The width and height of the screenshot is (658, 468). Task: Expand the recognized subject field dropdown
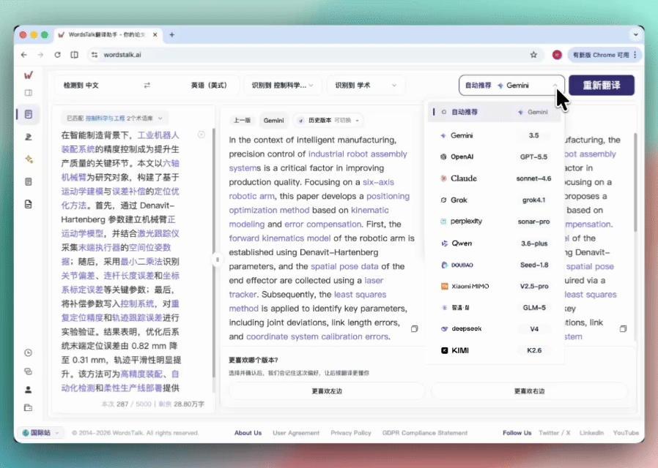(282, 86)
